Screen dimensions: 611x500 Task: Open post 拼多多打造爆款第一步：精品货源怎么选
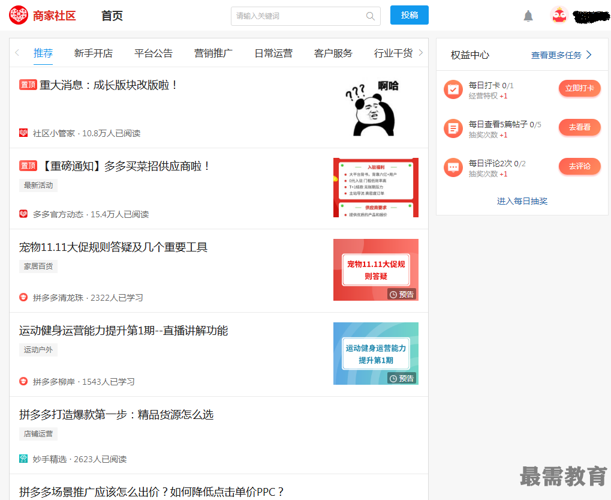click(x=116, y=415)
